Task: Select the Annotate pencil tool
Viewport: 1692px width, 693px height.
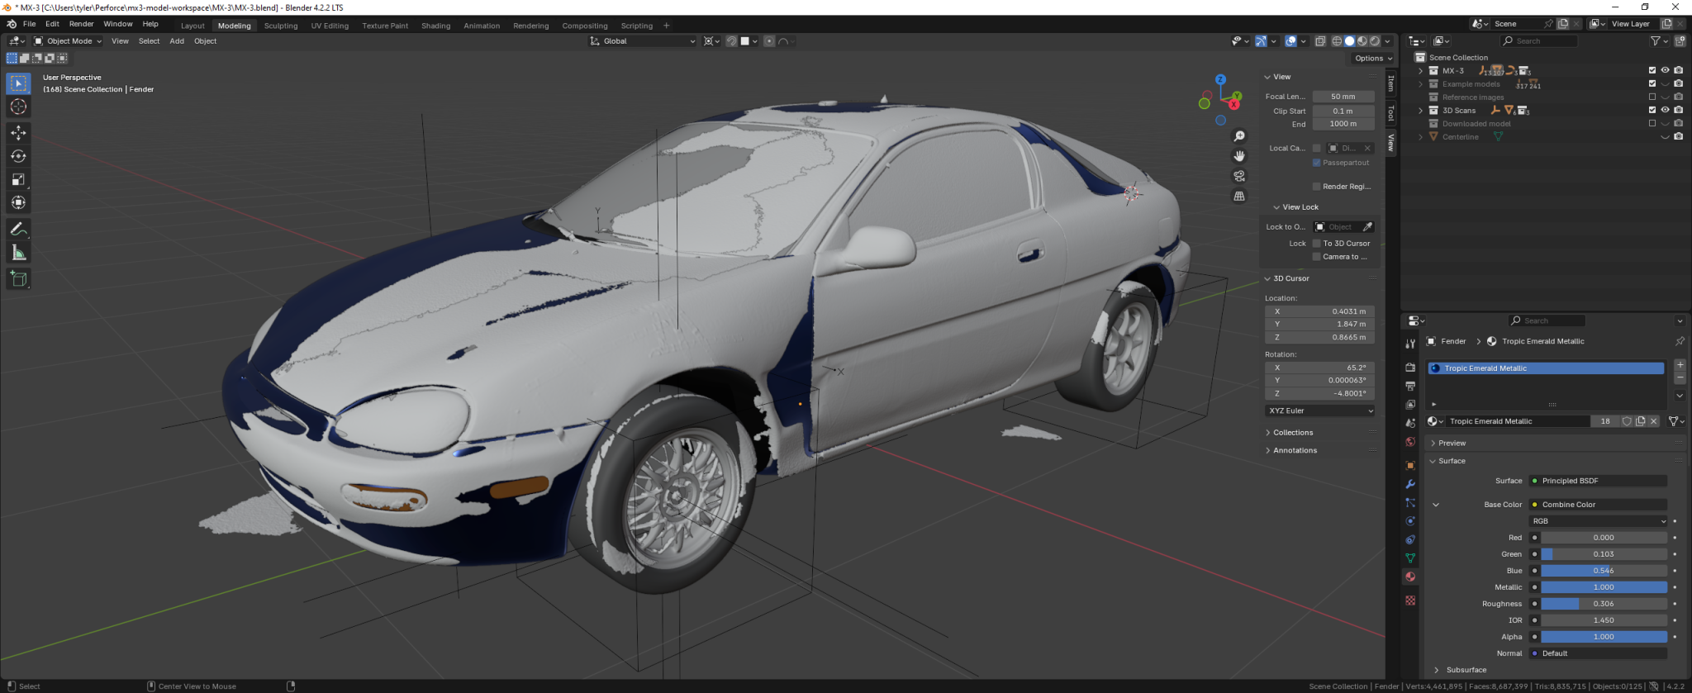Action: coord(18,229)
